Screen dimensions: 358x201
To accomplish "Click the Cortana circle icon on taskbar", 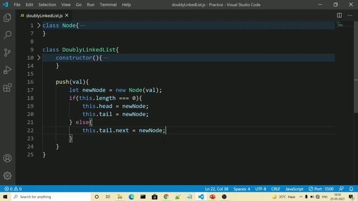I will point(97,197).
